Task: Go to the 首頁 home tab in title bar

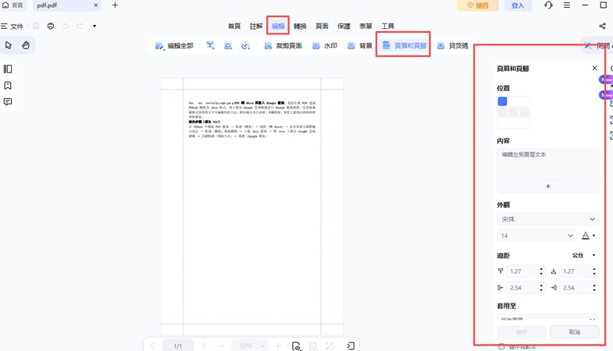Action: click(x=12, y=5)
